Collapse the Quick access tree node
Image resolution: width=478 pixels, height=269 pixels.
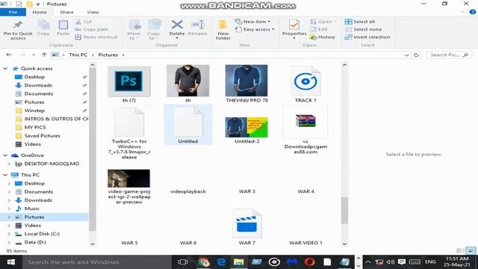pos(5,69)
